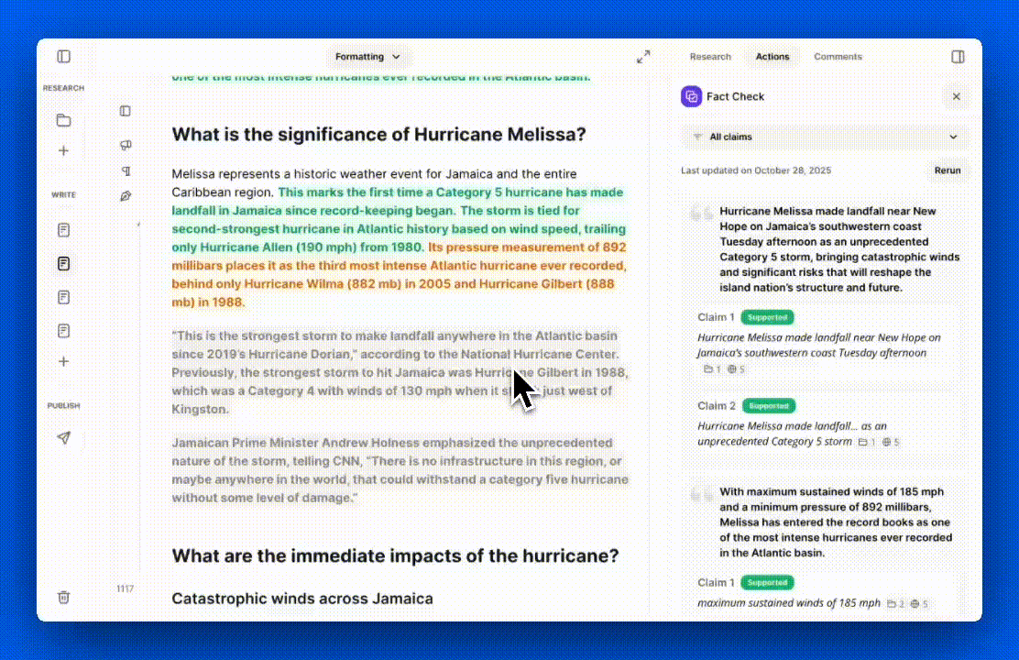
Task: Click the megaphone icon in editor gutter
Action: [x=126, y=145]
